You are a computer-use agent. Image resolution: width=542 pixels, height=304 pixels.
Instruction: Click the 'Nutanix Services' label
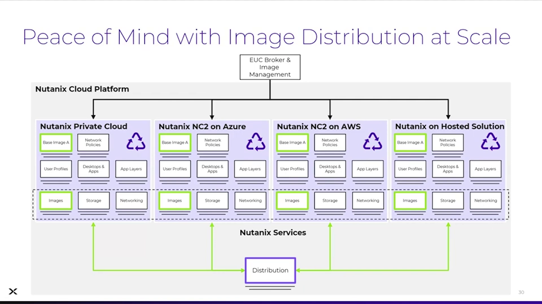click(273, 233)
